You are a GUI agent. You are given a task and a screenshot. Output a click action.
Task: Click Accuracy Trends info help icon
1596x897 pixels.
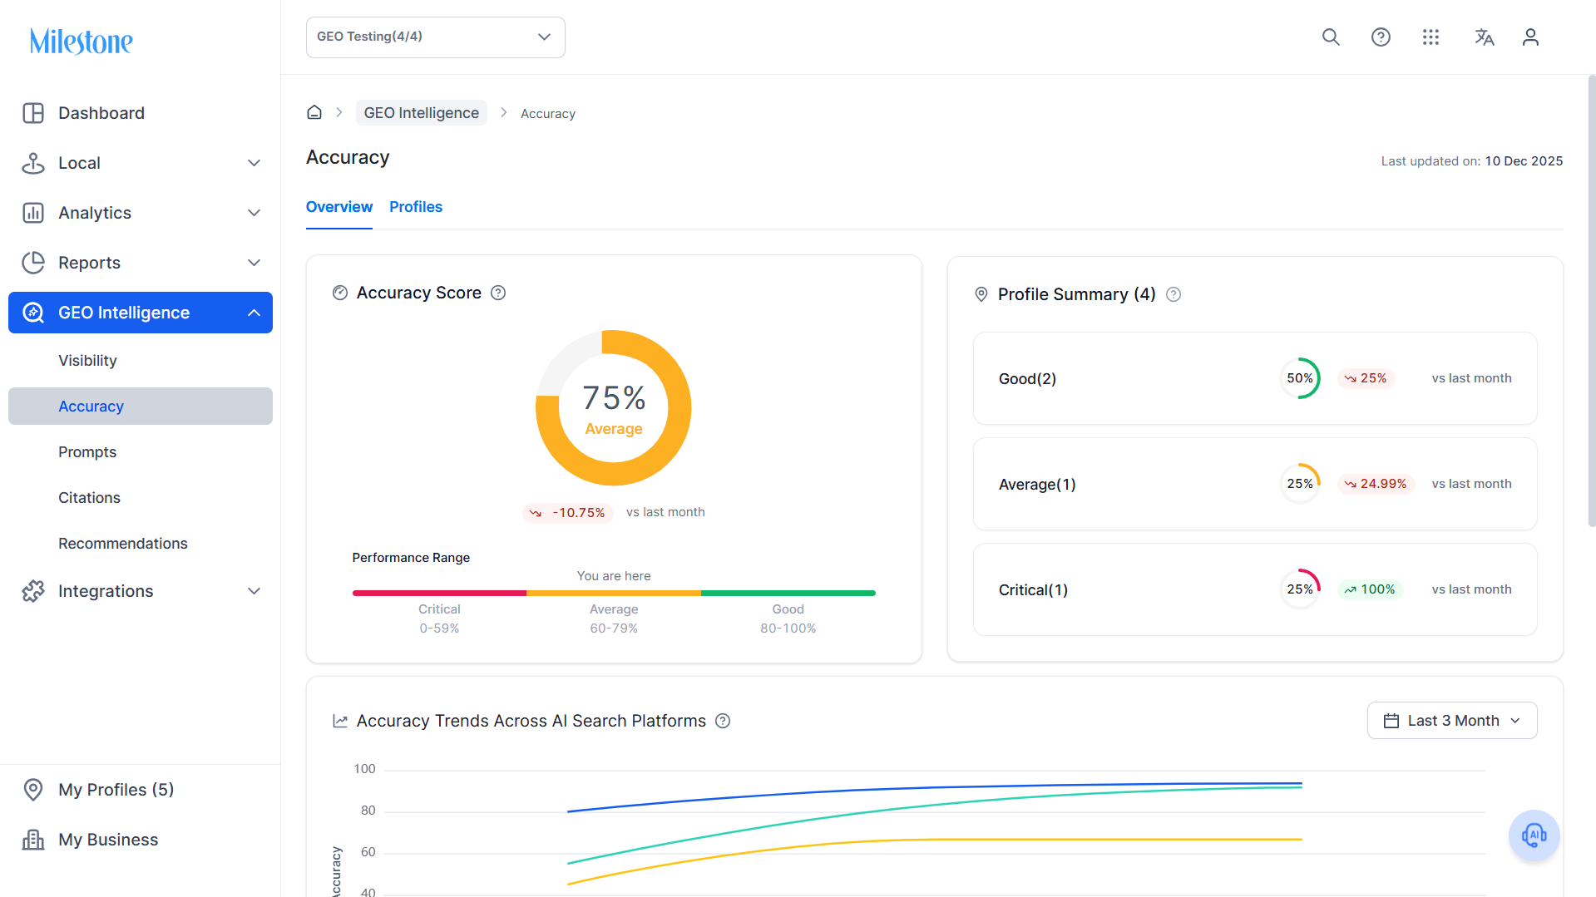(723, 721)
